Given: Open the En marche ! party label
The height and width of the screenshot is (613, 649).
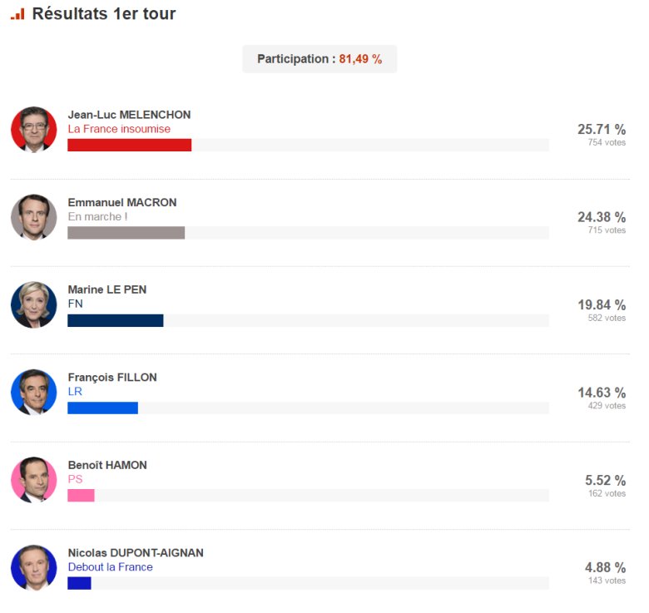Looking at the screenshot, I should [97, 217].
